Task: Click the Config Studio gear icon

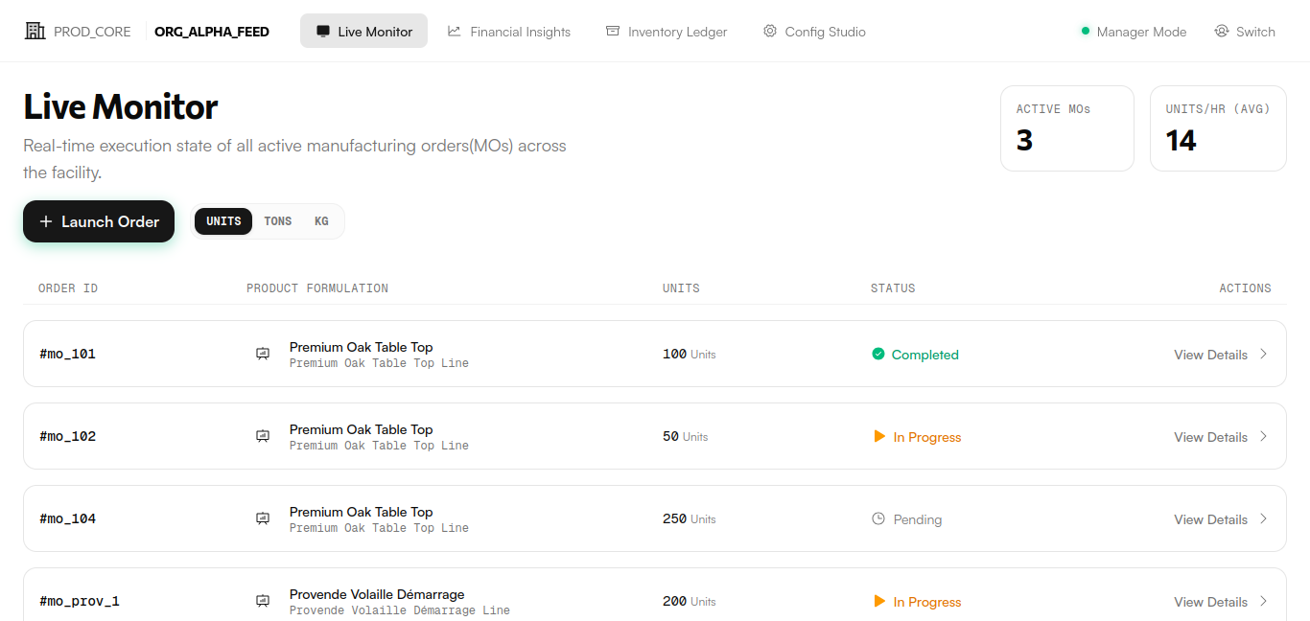Action: coord(770,32)
